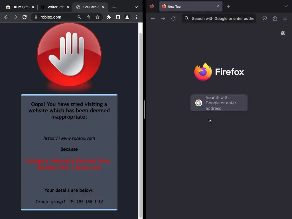This screenshot has width=292, height=219.
Task: Open the Firefox Extensions button
Action: coord(275,19)
